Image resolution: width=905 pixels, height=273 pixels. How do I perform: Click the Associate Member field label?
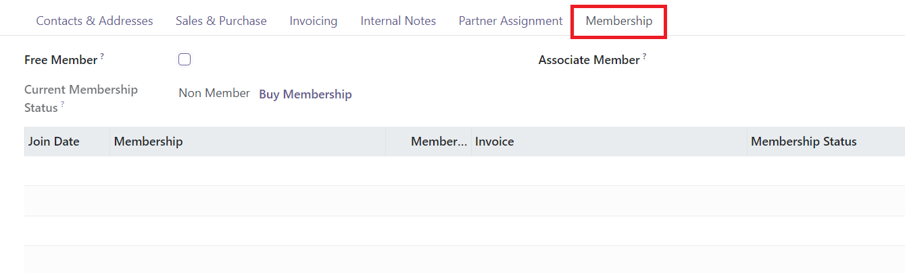pyautogui.click(x=589, y=60)
